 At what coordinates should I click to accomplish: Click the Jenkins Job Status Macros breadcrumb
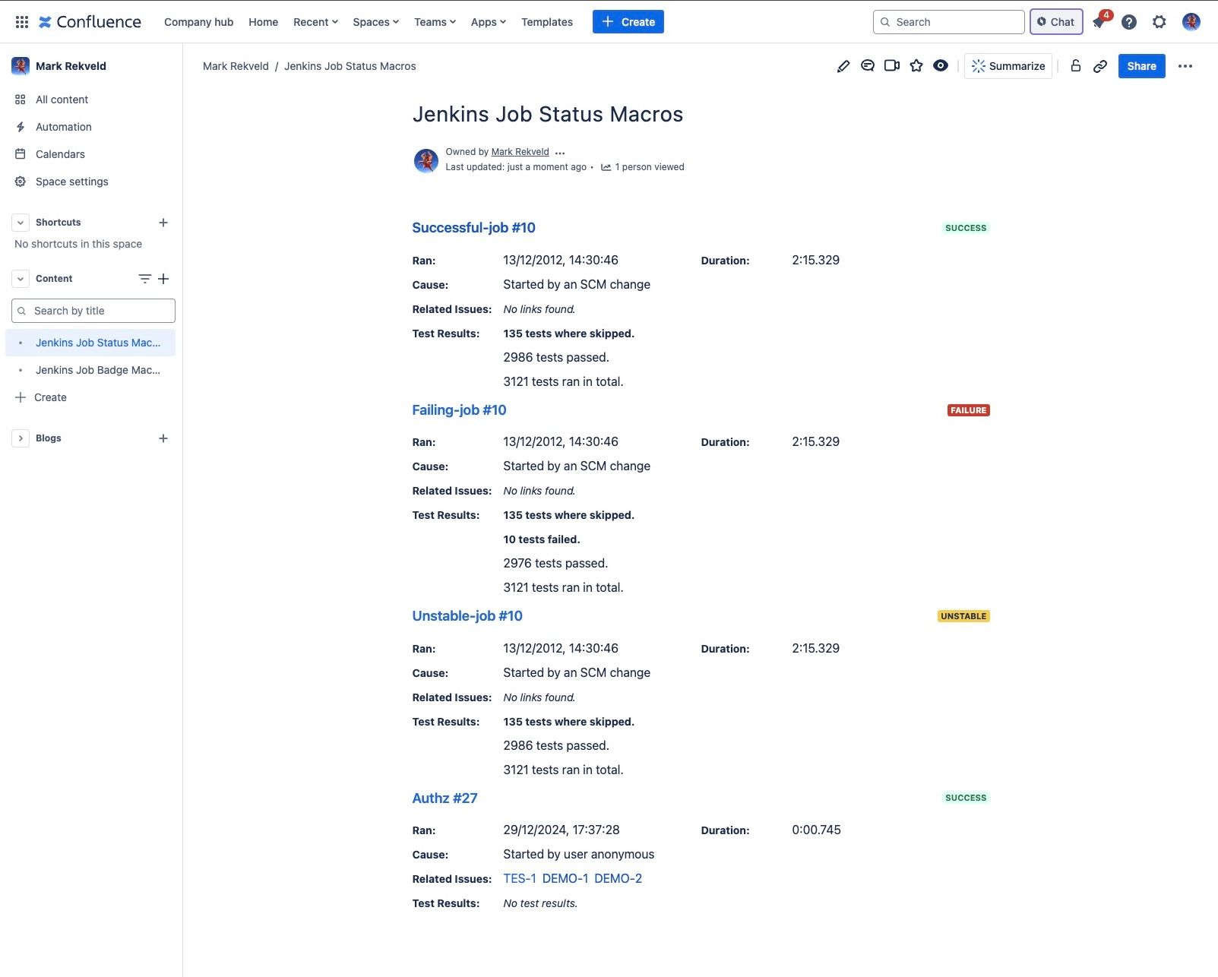pyautogui.click(x=350, y=66)
